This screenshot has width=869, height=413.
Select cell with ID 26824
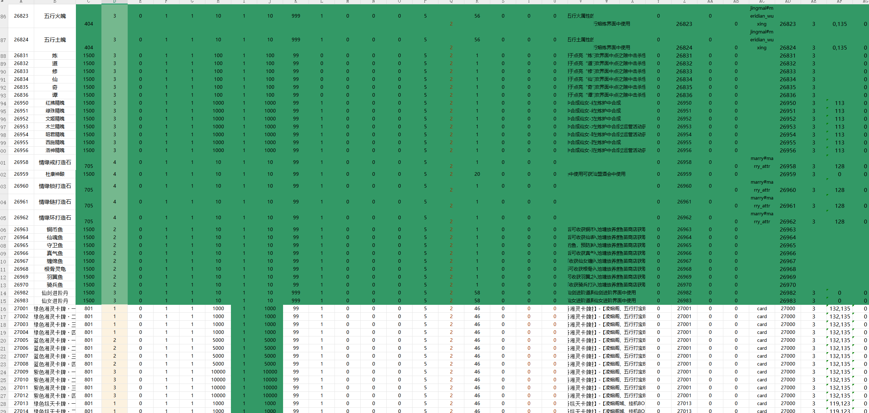click(x=21, y=40)
